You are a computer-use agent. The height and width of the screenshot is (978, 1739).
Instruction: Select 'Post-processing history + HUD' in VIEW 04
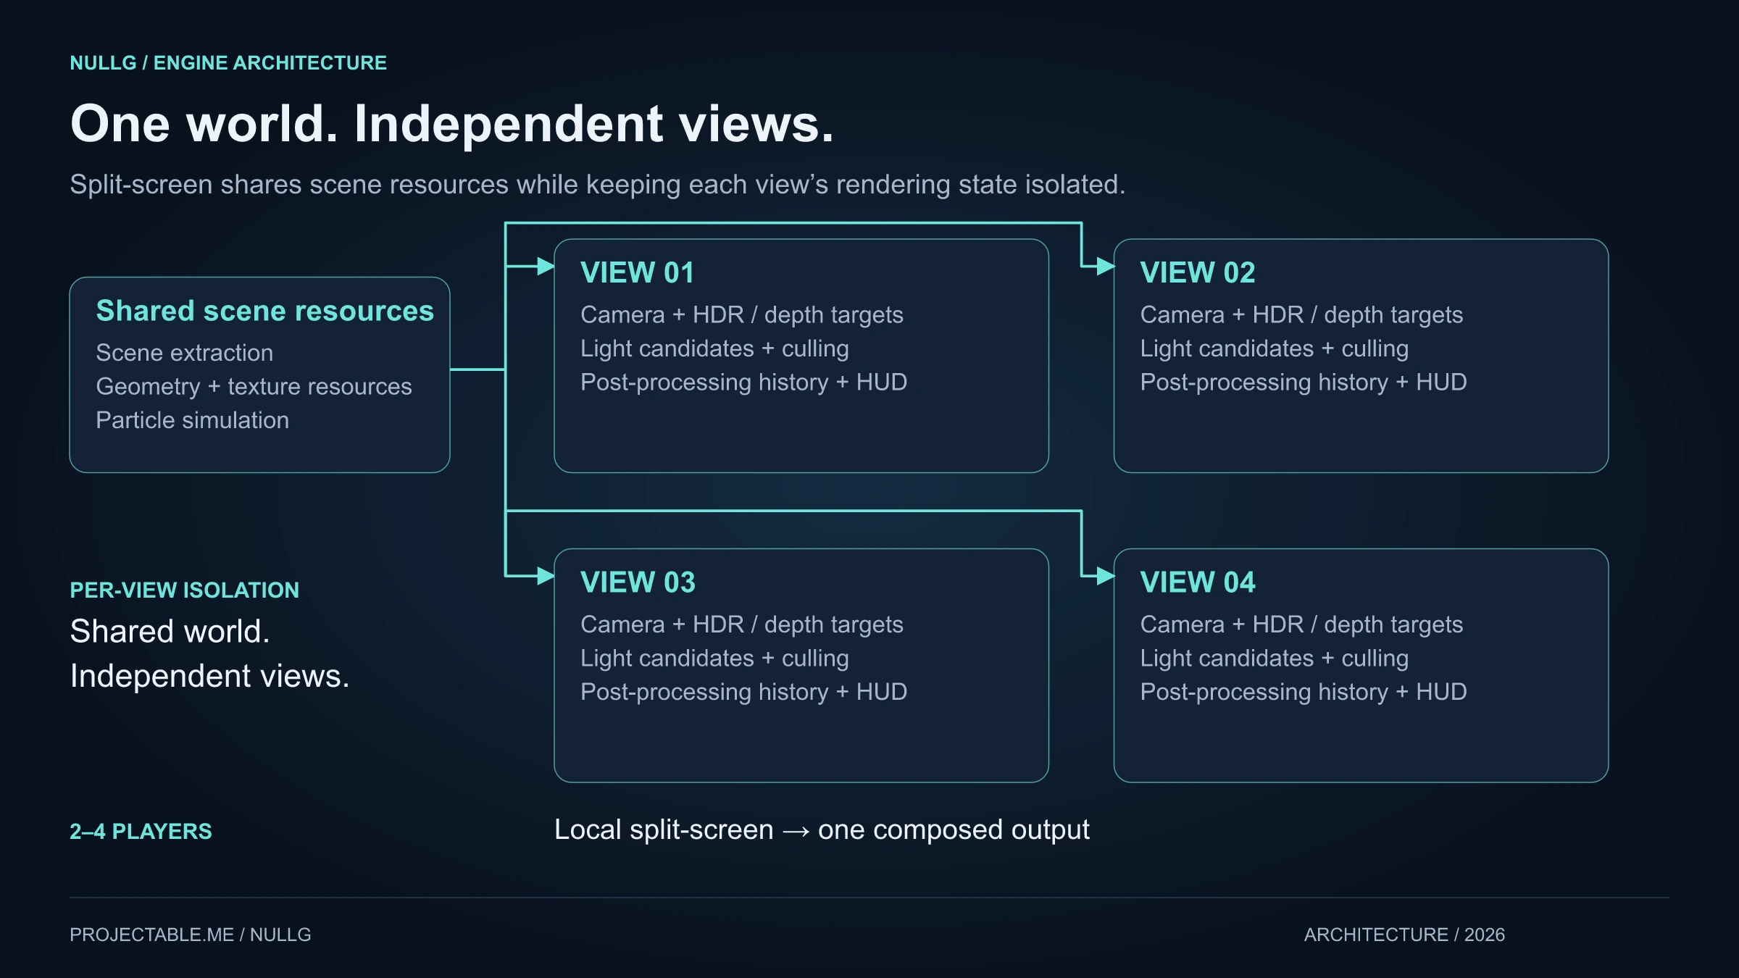1304,692
